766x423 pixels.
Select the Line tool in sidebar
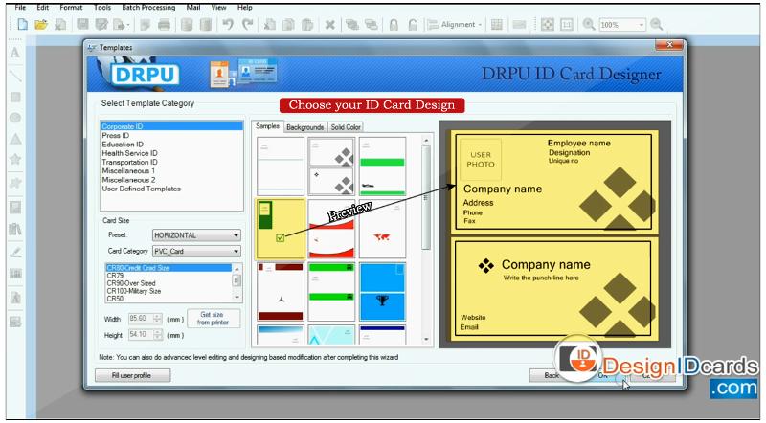15,76
